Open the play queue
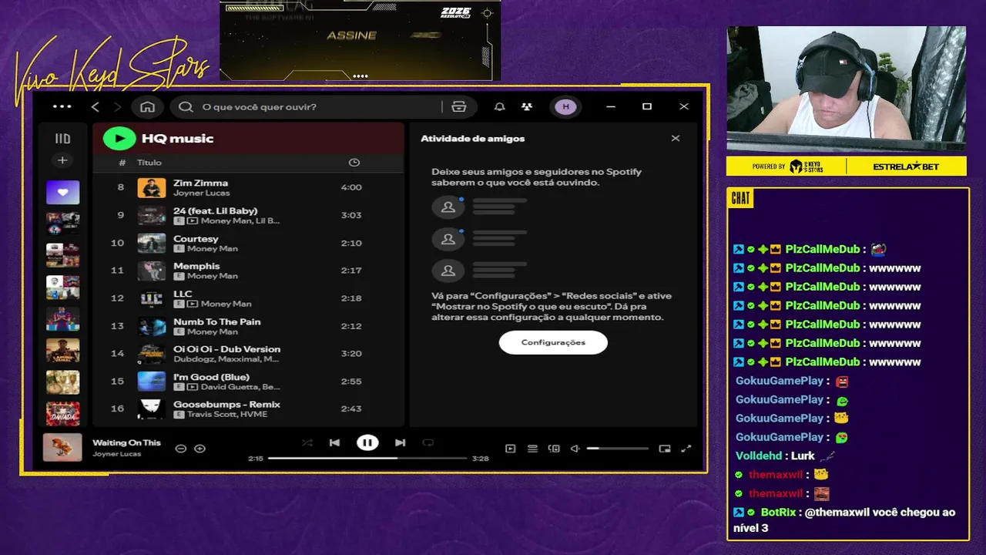Viewport: 986px width, 555px height. [532, 449]
